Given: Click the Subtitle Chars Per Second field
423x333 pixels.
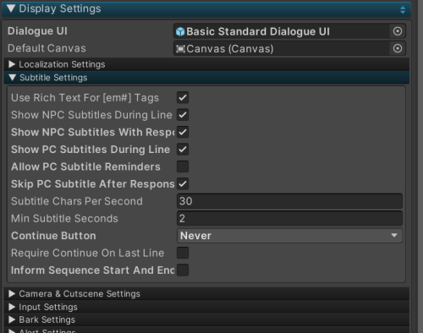Looking at the screenshot, I should (x=289, y=201).
